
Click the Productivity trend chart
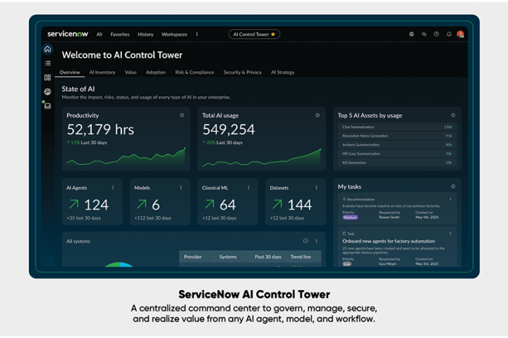pos(126,157)
